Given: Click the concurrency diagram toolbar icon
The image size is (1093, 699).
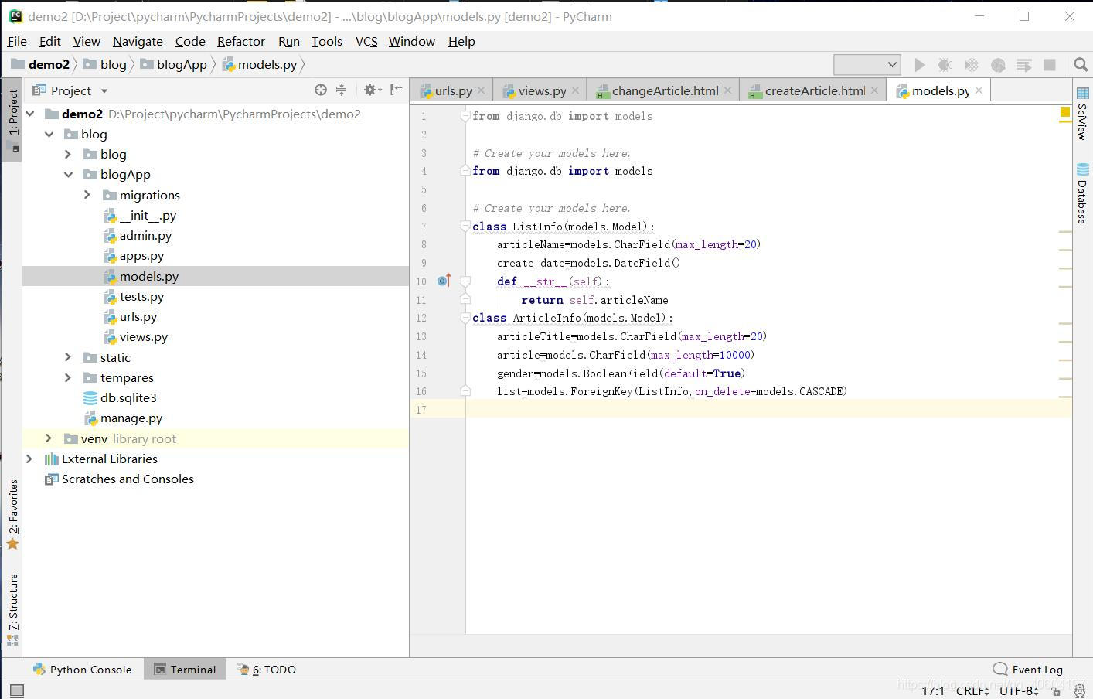Looking at the screenshot, I should point(1024,65).
